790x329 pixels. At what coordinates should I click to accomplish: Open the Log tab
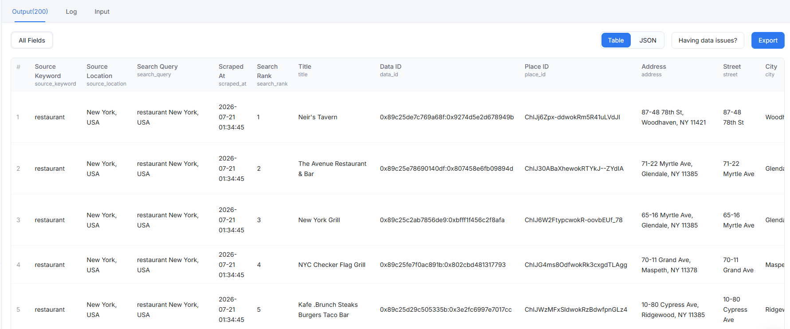(71, 12)
